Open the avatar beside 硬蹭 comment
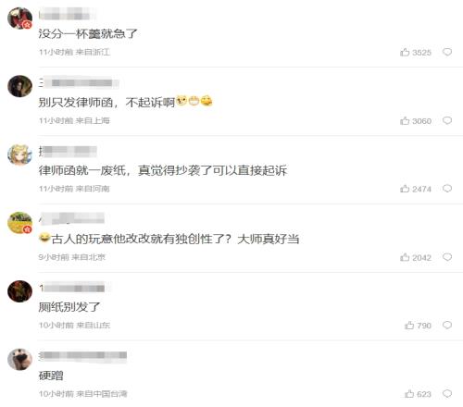Screen dimensions: 463x407 (19, 360)
